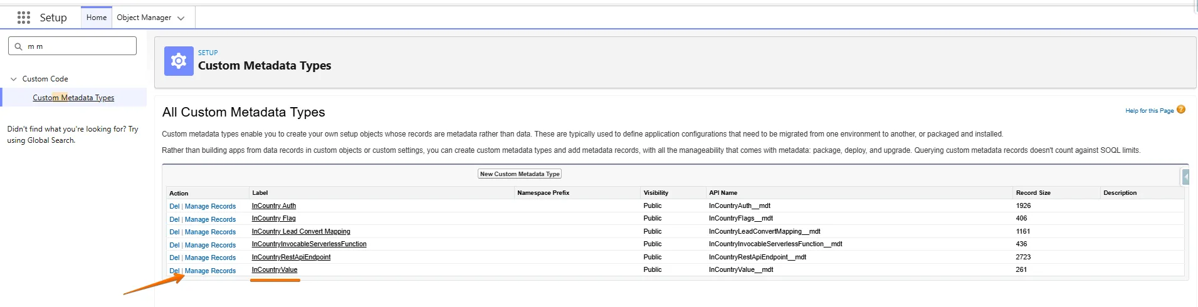Open the Object Manager tab
The height and width of the screenshot is (307, 1198).
144,18
